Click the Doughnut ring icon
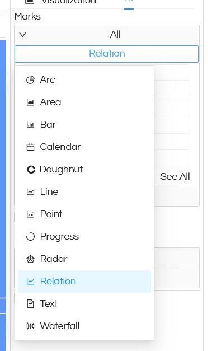This screenshot has width=208, height=351. (x=31, y=170)
